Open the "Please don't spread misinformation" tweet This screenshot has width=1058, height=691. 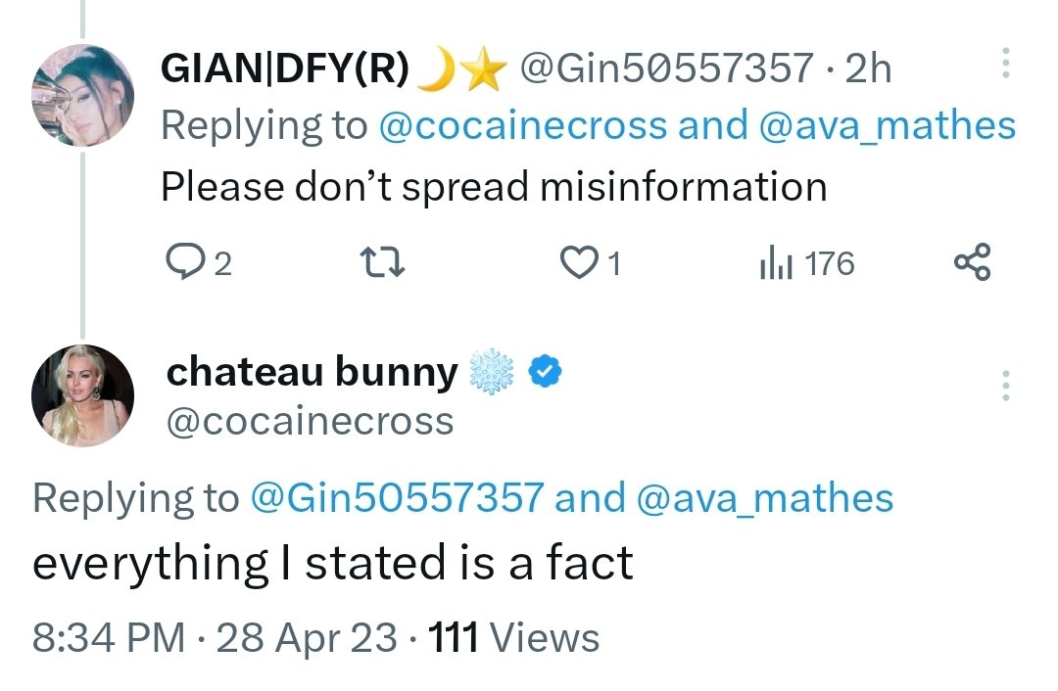coord(494,187)
